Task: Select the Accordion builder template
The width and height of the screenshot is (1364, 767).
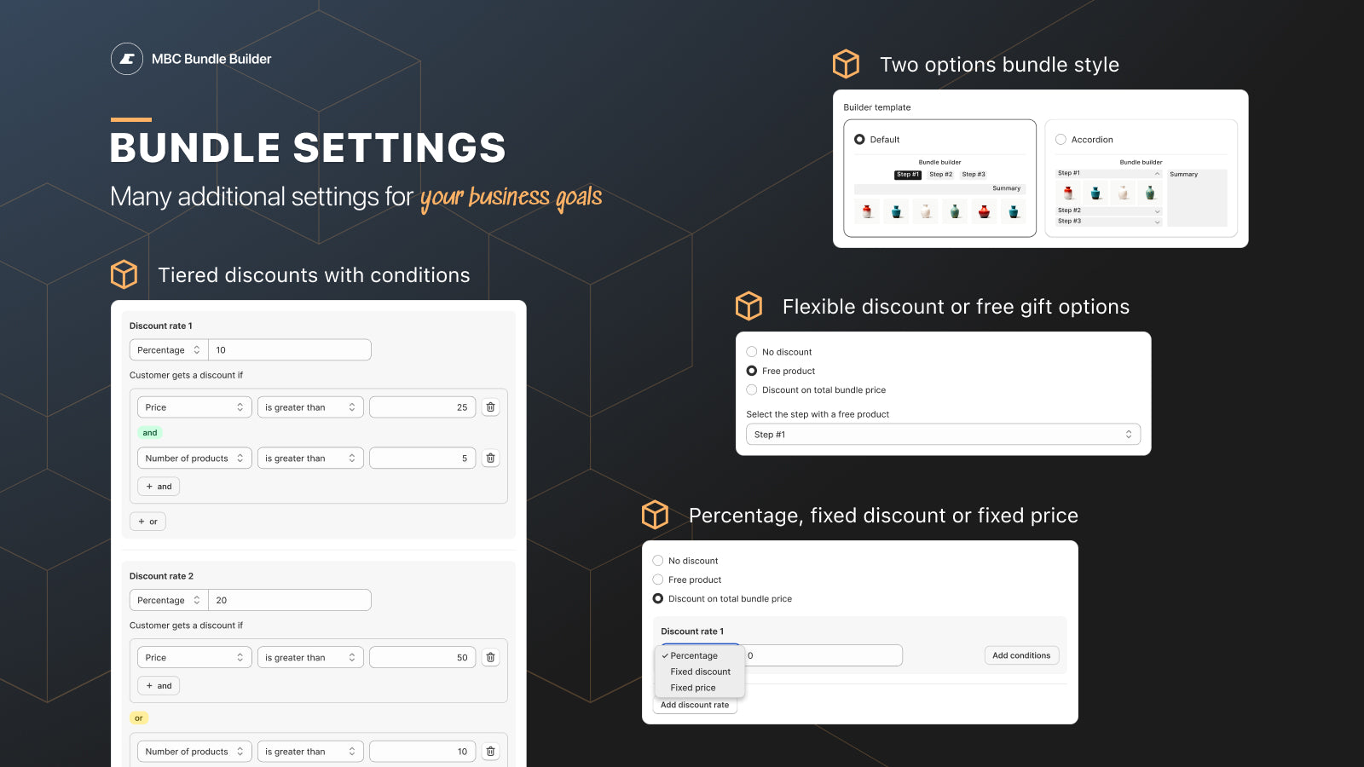Action: click(x=1061, y=139)
